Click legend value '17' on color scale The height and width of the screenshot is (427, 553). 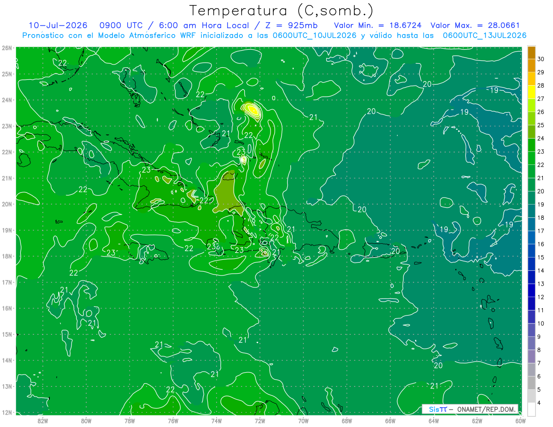[x=541, y=231]
